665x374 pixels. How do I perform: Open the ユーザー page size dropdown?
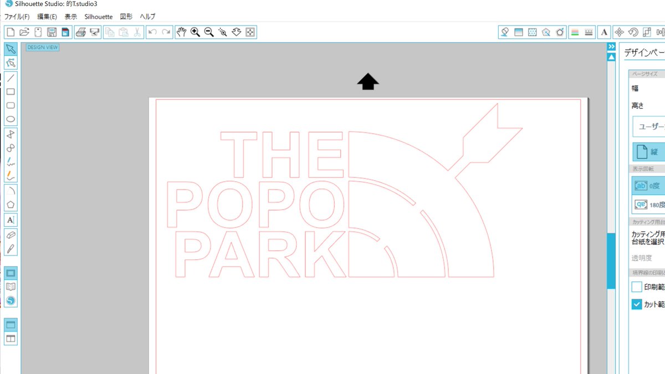649,126
